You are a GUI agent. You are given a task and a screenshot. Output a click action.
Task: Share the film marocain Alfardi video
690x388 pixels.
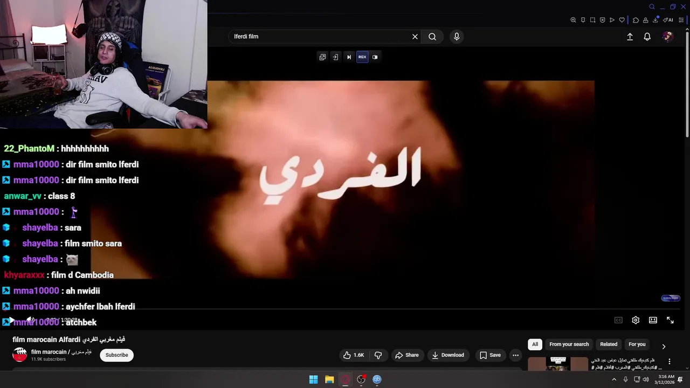[x=406, y=355]
